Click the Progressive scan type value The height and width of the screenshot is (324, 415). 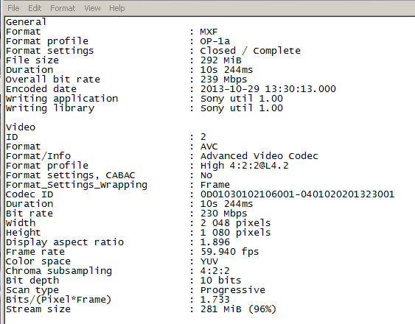233,290
